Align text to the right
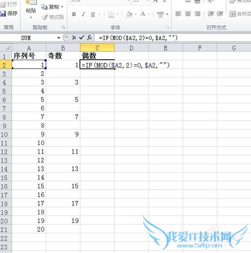251x253 pixels. pos(197,14)
